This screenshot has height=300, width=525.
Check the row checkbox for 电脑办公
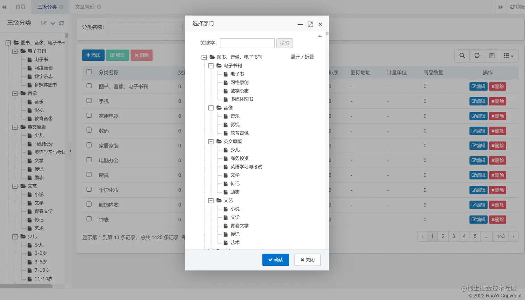point(89,160)
